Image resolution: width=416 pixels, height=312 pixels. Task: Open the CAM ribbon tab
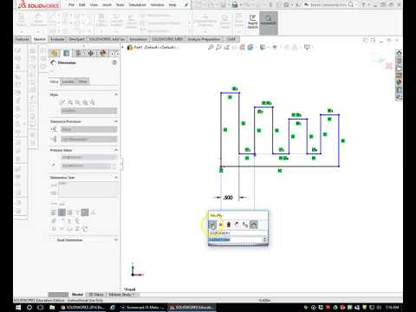[x=231, y=39]
